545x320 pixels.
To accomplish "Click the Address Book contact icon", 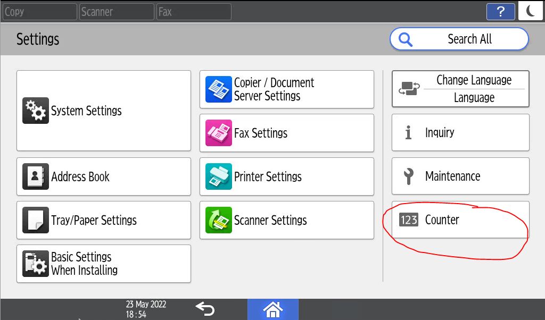I will pos(36,176).
